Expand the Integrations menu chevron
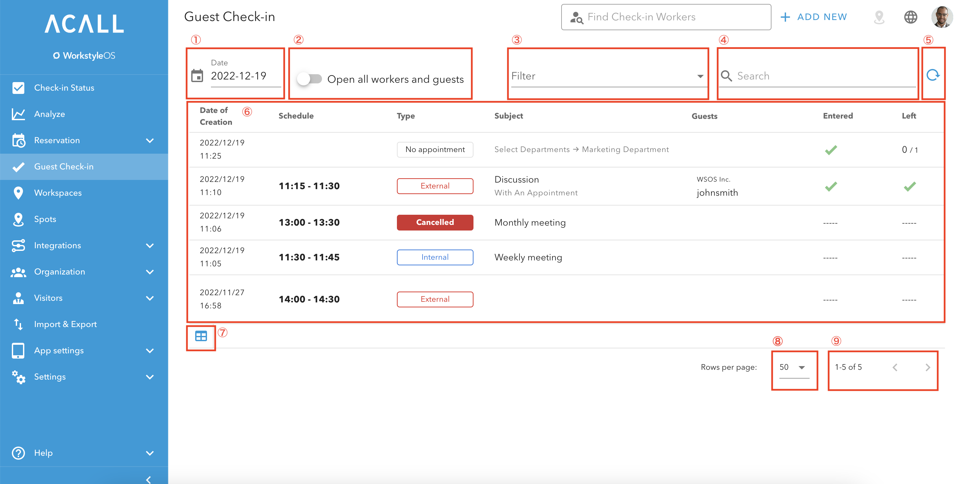Image resolution: width=966 pixels, height=484 pixels. [149, 245]
